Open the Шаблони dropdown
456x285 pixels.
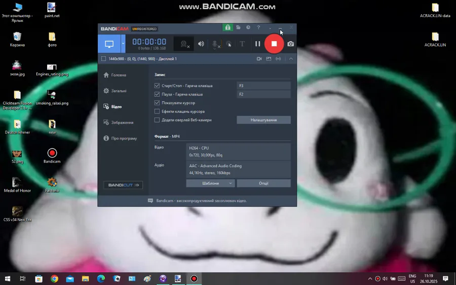tap(211, 183)
